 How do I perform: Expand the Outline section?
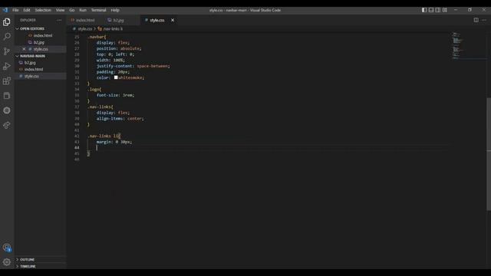tap(28, 260)
